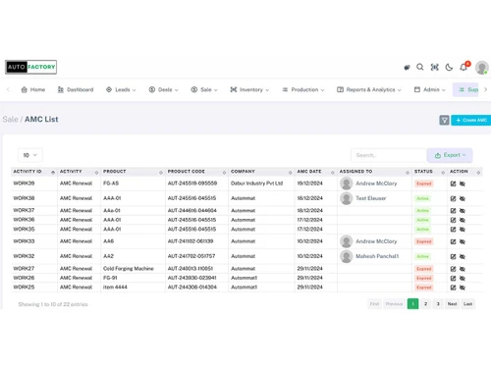Toggle visibility for the WORK33 row

tap(463, 241)
